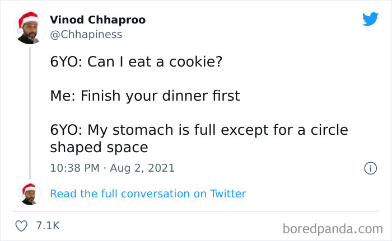392x241 pixels.
Task: Visit the @Chhapiness handle
Action: click(86, 35)
